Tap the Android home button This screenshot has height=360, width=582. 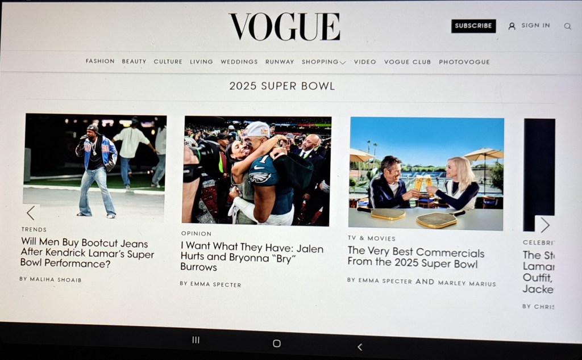[x=277, y=344]
